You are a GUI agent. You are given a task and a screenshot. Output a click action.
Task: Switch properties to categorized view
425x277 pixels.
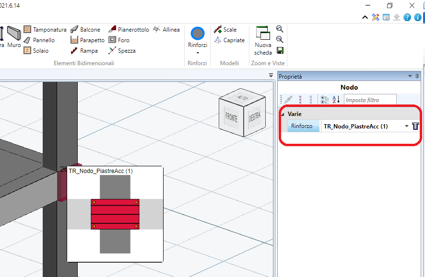click(324, 100)
